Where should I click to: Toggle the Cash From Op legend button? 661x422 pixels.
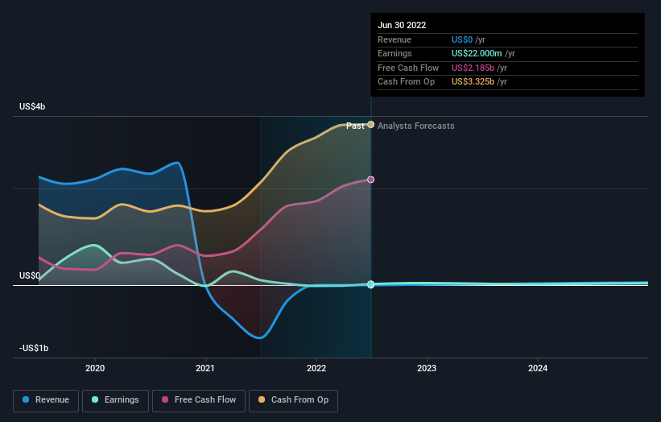pyautogui.click(x=293, y=400)
